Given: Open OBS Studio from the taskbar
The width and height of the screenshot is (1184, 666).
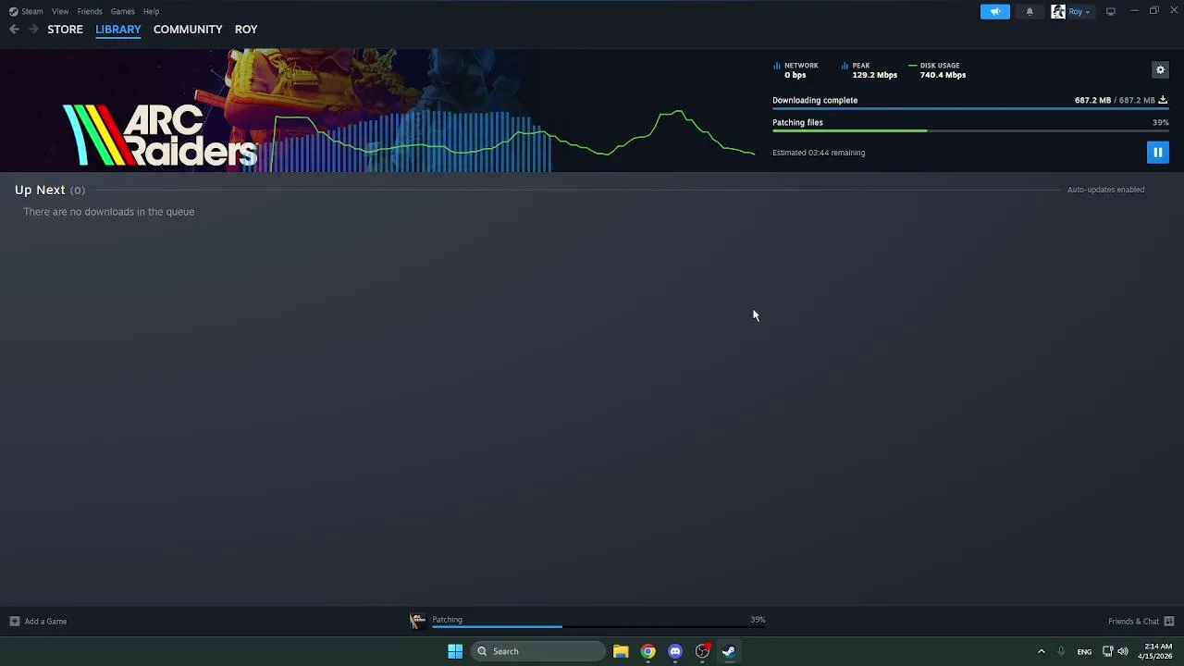Looking at the screenshot, I should (703, 651).
